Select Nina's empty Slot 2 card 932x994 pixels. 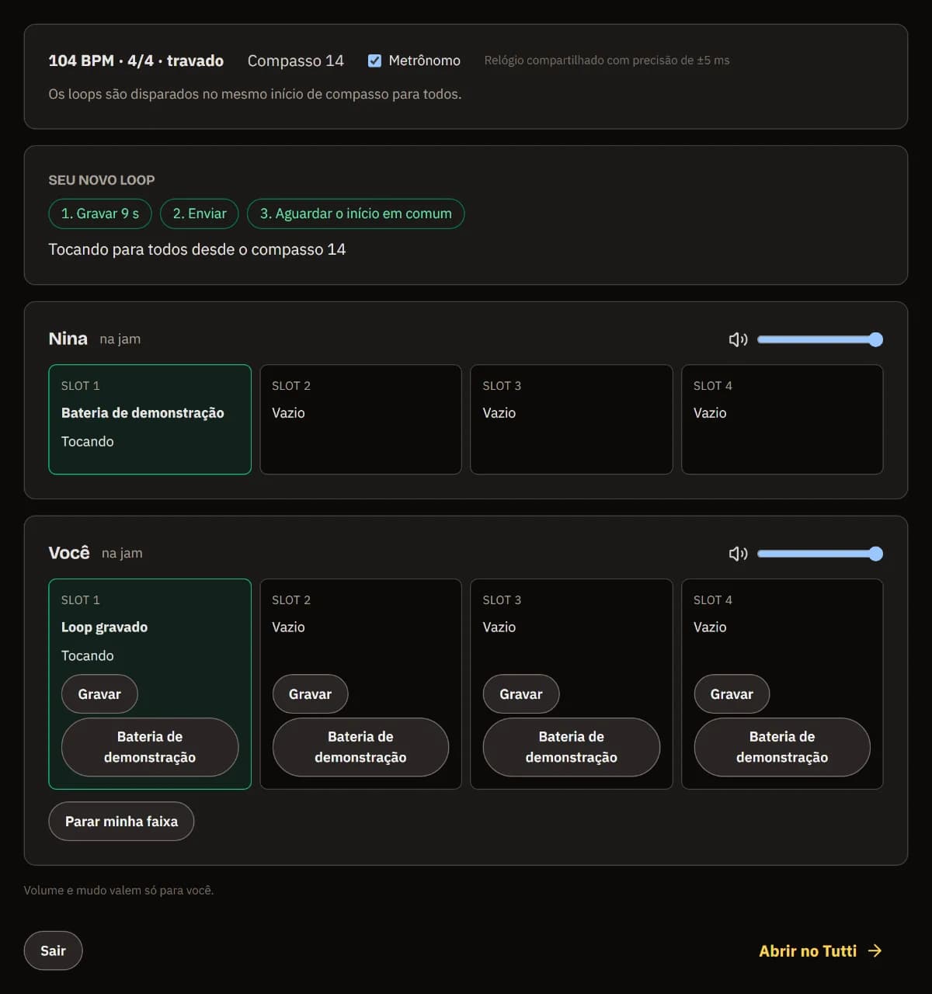pyautogui.click(x=360, y=419)
